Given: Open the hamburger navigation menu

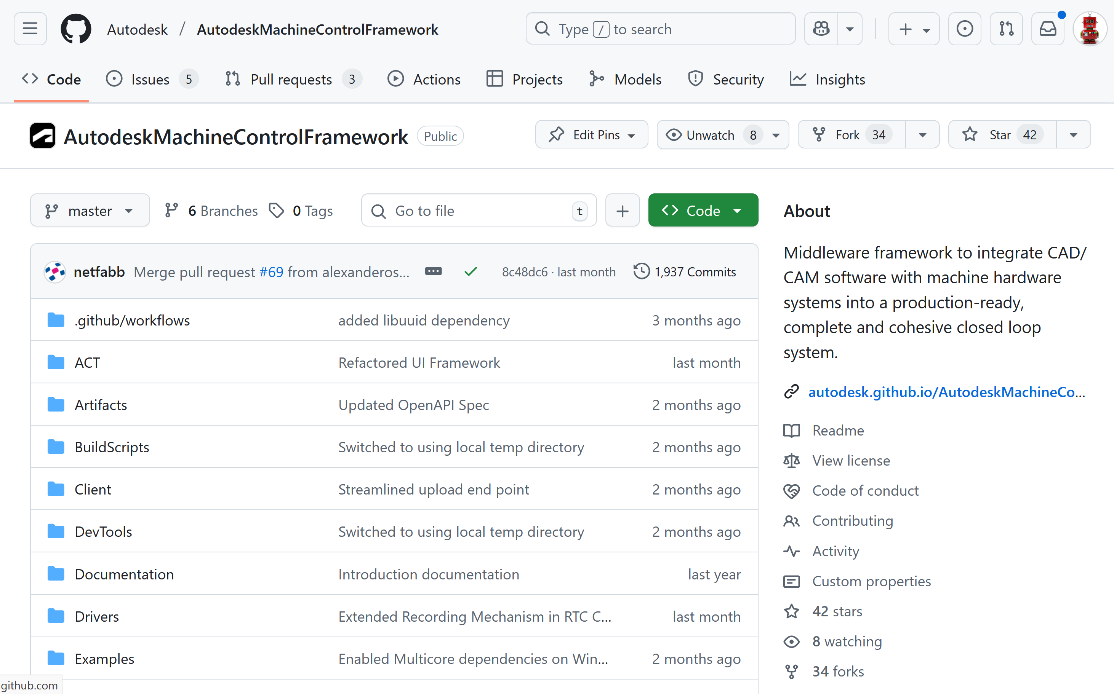Looking at the screenshot, I should click(30, 29).
